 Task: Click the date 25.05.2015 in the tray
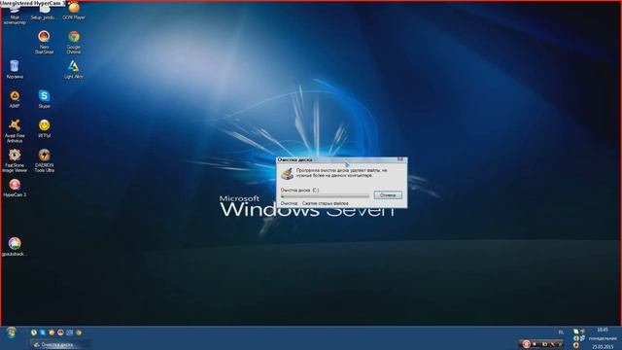[x=603, y=347]
